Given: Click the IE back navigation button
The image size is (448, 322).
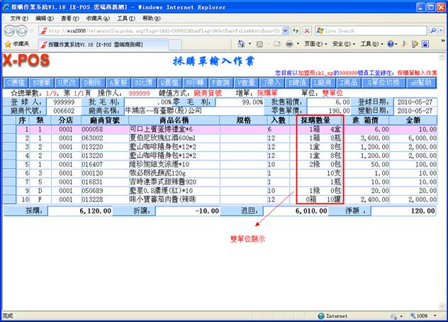Looking at the screenshot, I should (9, 30).
